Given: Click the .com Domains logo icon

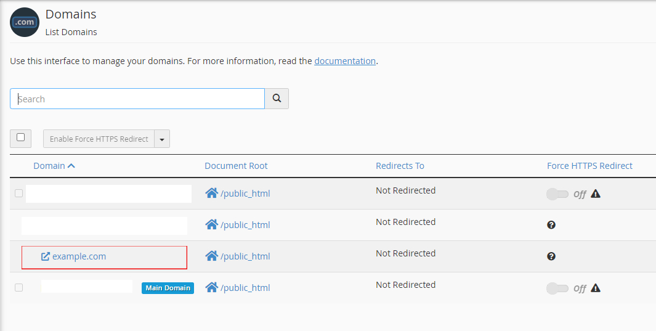Looking at the screenshot, I should click(24, 22).
